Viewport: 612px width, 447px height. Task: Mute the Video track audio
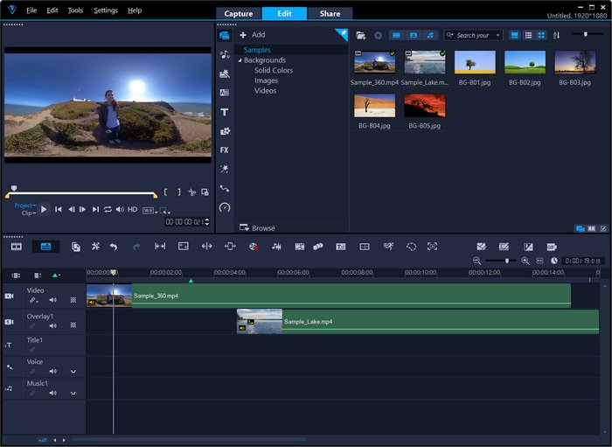pos(52,300)
